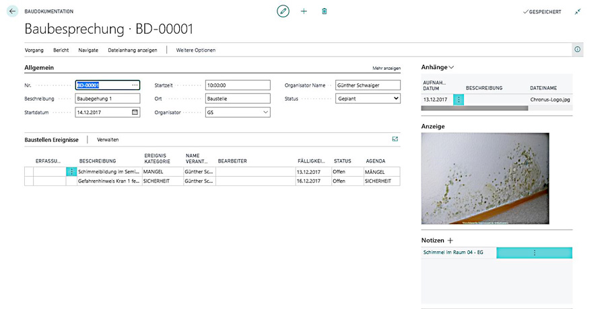This screenshot has width=606, height=309.
Task: Click Mehr anzeigen link
Action: coord(386,69)
